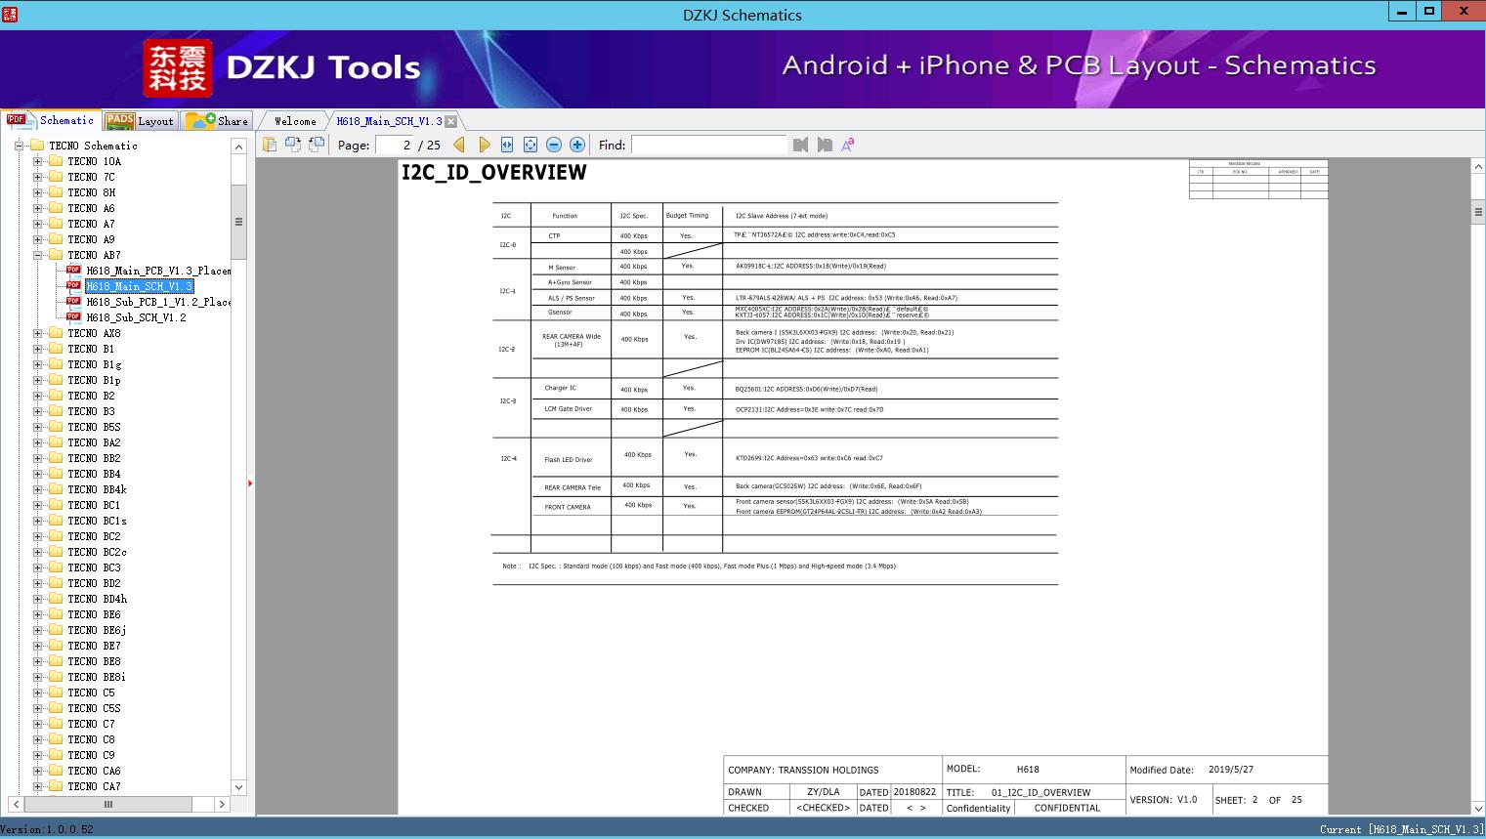
Task: Click the document scroll down arrow
Action: 1478,808
